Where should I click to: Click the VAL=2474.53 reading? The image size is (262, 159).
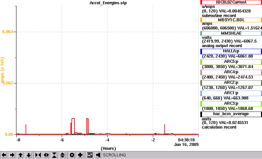pos(241,77)
